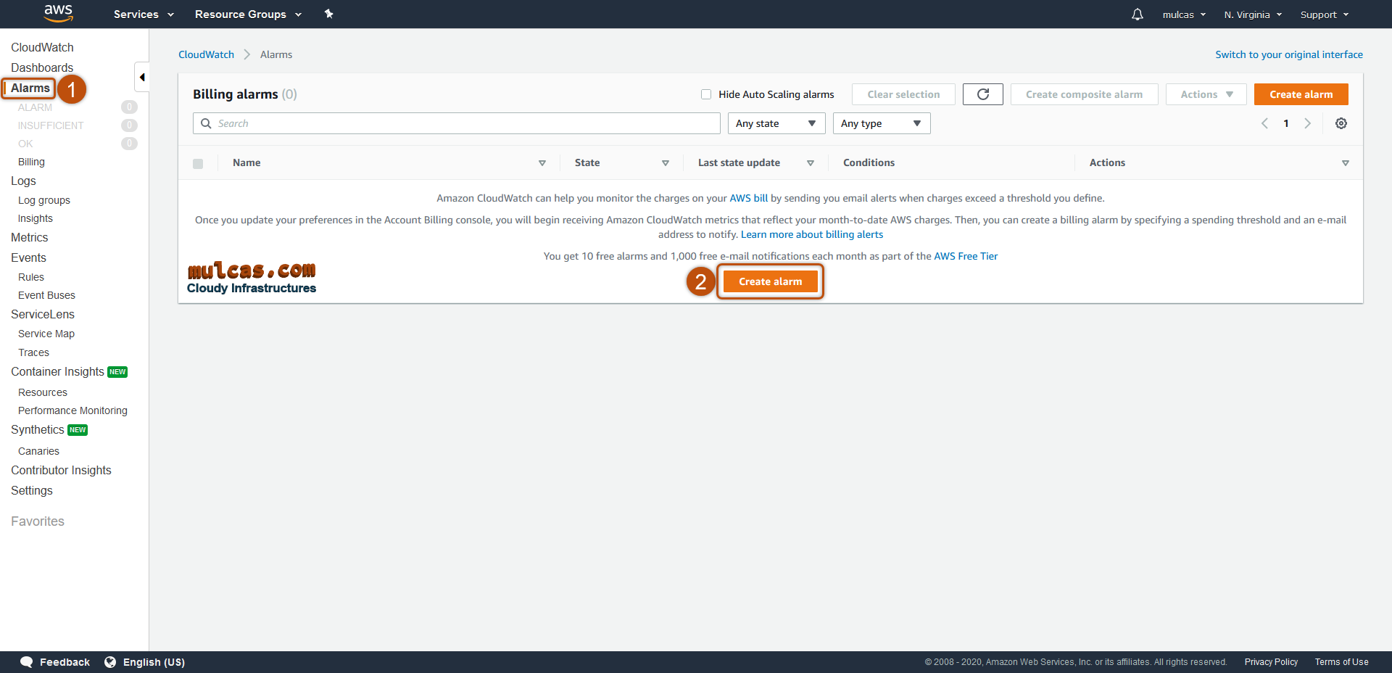
Task: Go to next page of alarms
Action: click(1307, 123)
